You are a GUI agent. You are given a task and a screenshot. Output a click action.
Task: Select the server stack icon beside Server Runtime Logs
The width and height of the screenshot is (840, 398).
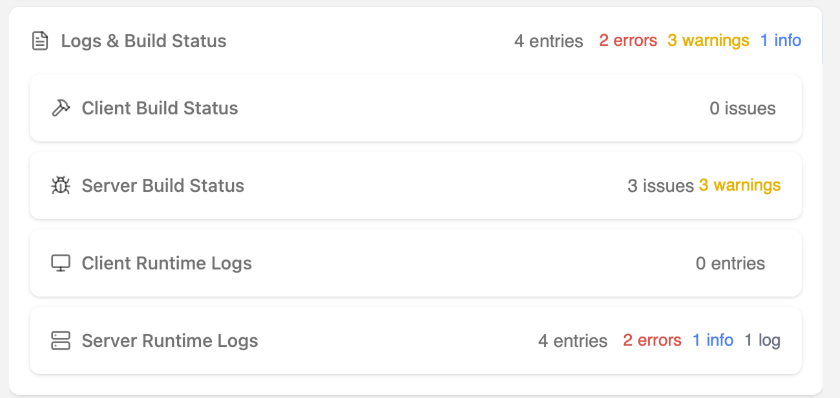(60, 340)
